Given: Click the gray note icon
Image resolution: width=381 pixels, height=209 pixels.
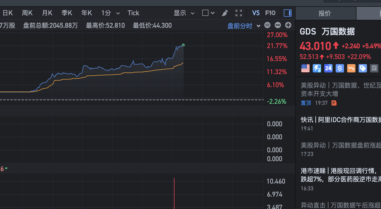Looking at the screenshot, I should [374, 68].
